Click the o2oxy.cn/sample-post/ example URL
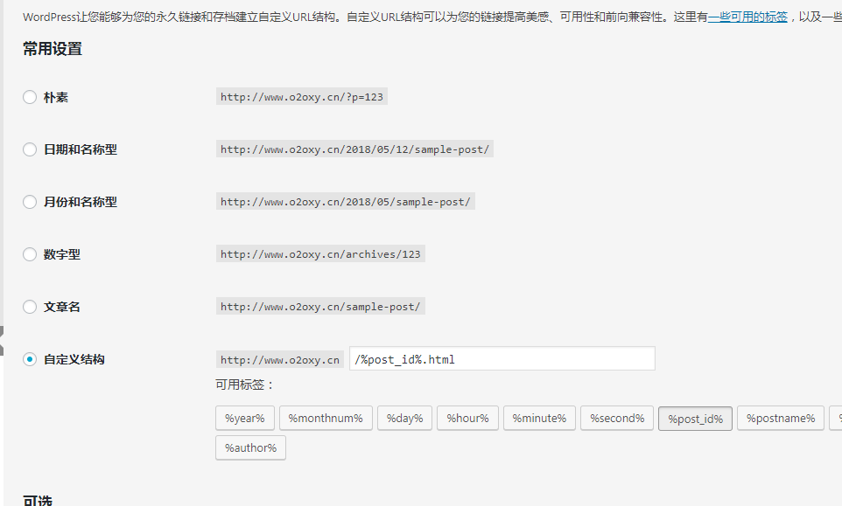The width and height of the screenshot is (842, 506). 320,307
